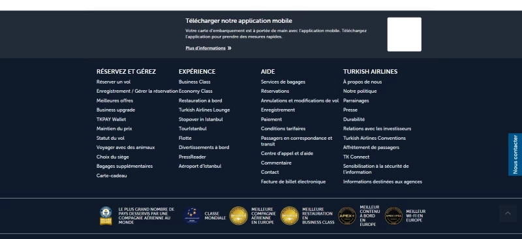Open Parrainages link

(356, 101)
